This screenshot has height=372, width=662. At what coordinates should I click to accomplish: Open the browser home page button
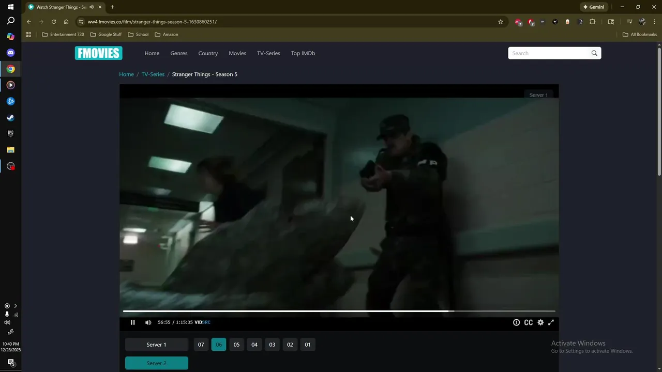66,22
